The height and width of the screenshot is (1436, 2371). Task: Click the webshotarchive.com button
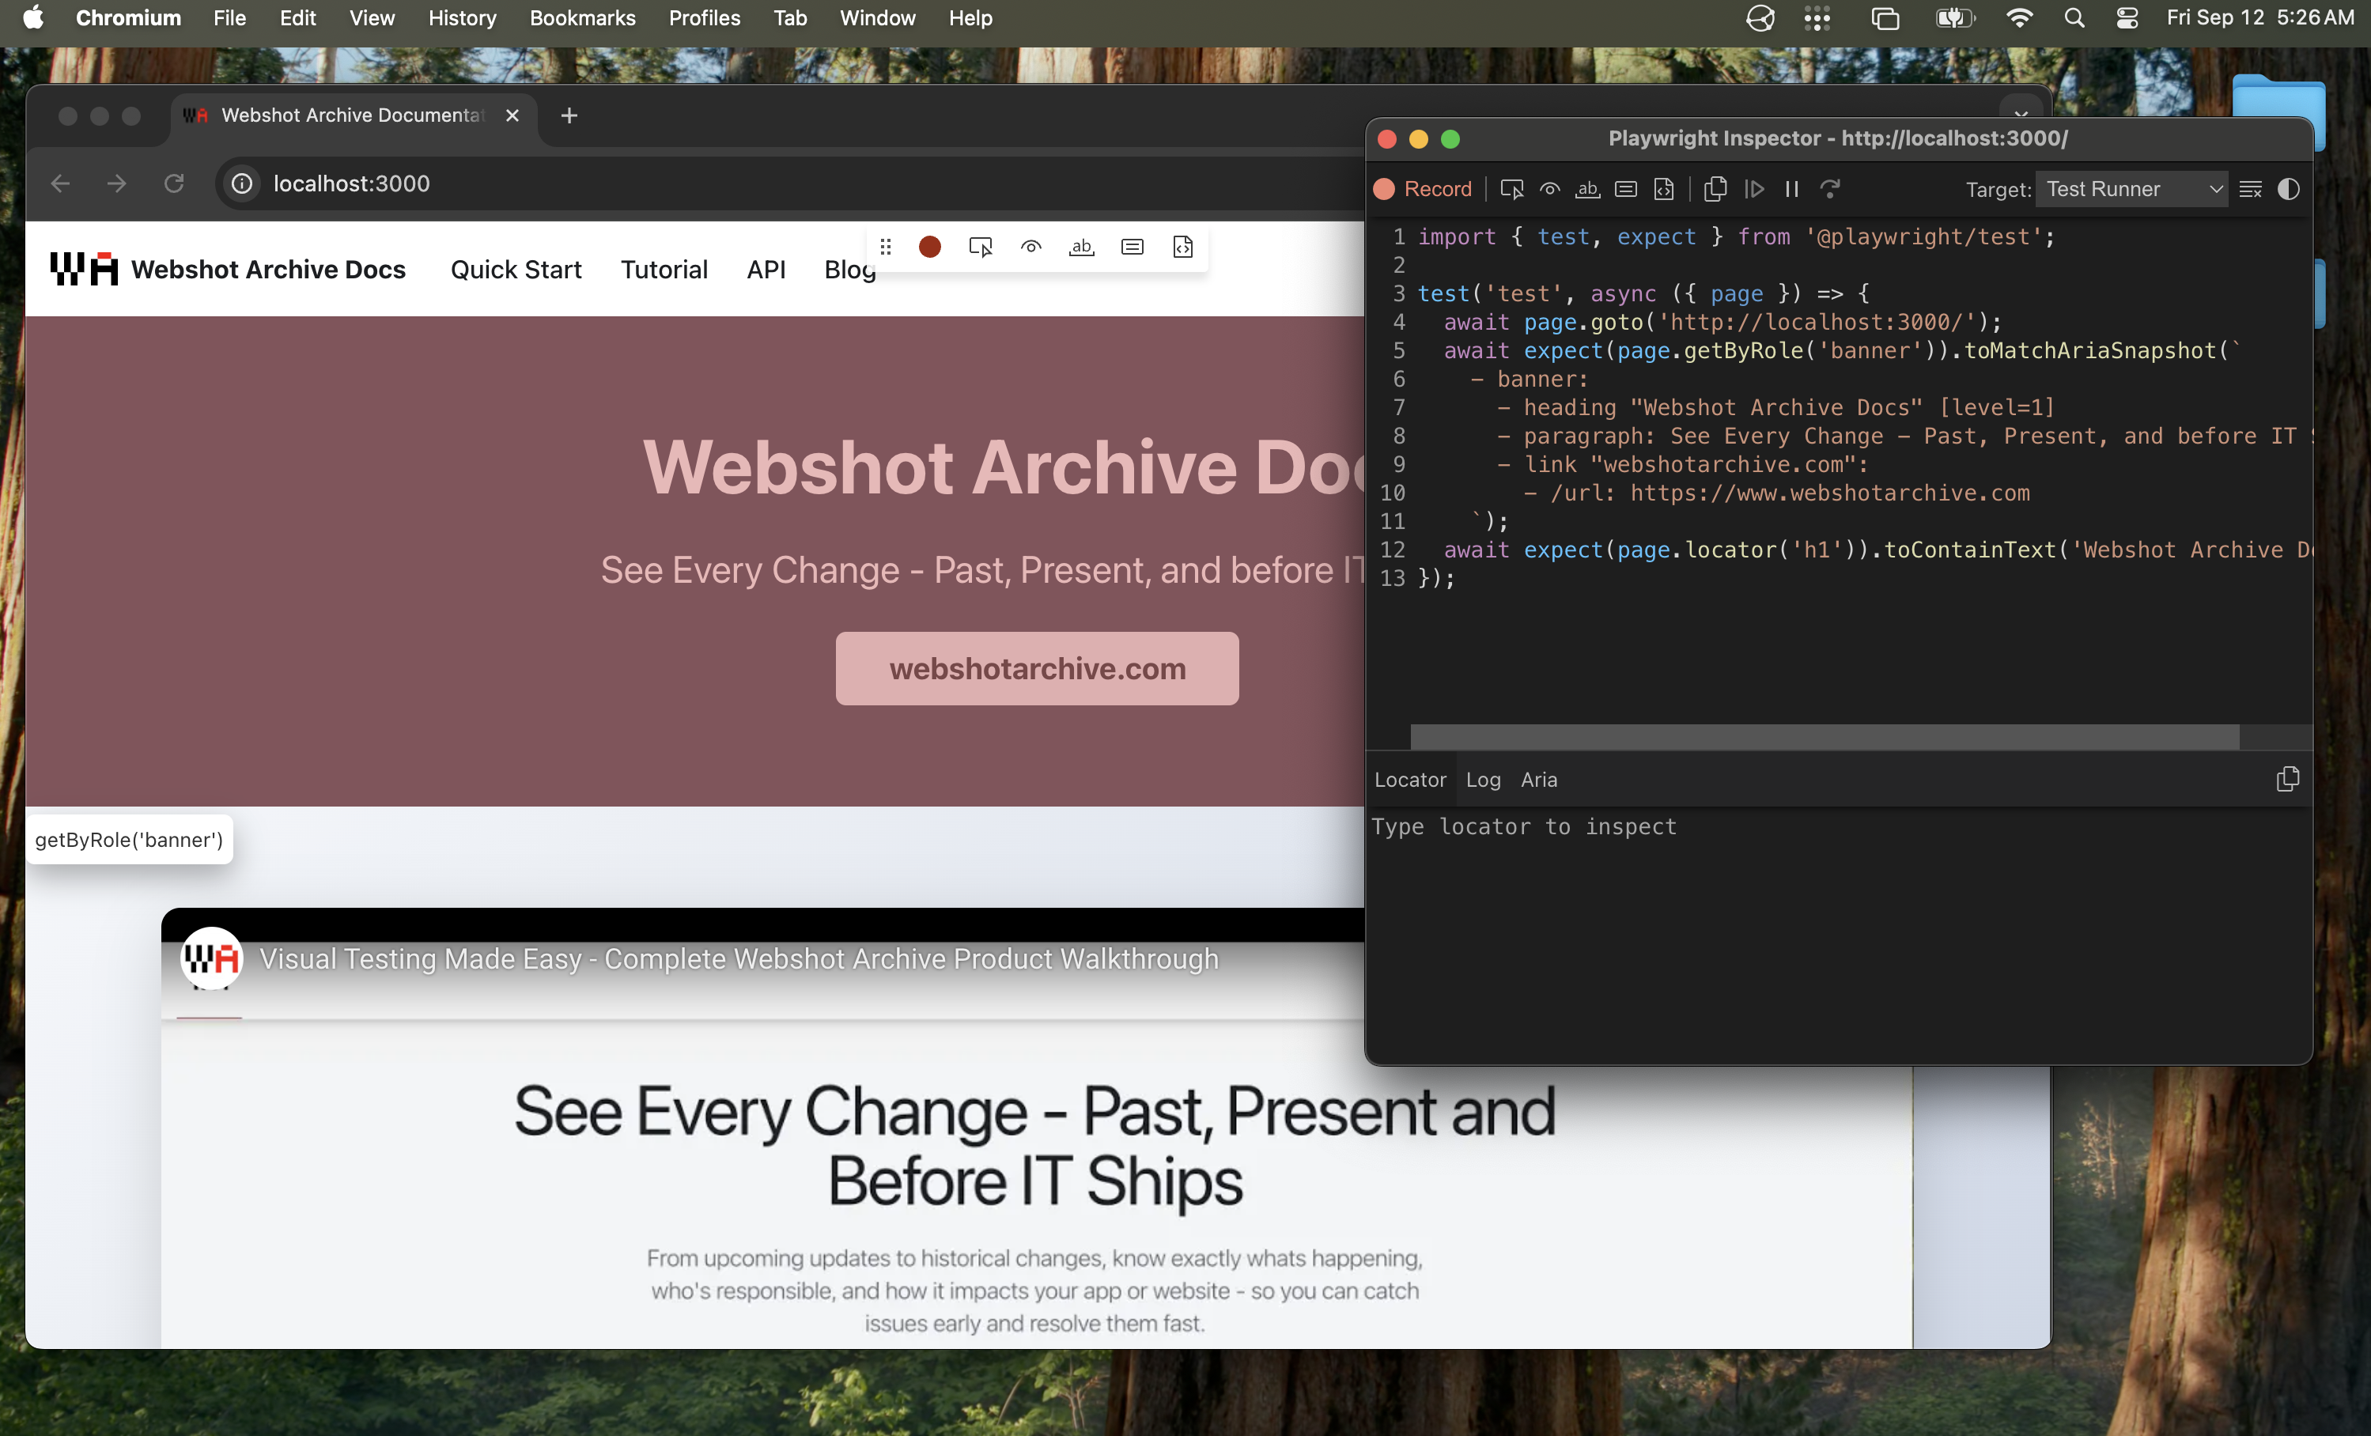point(1036,668)
